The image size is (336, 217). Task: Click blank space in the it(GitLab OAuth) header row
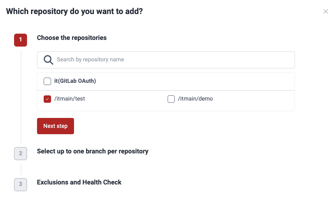tap(193, 81)
